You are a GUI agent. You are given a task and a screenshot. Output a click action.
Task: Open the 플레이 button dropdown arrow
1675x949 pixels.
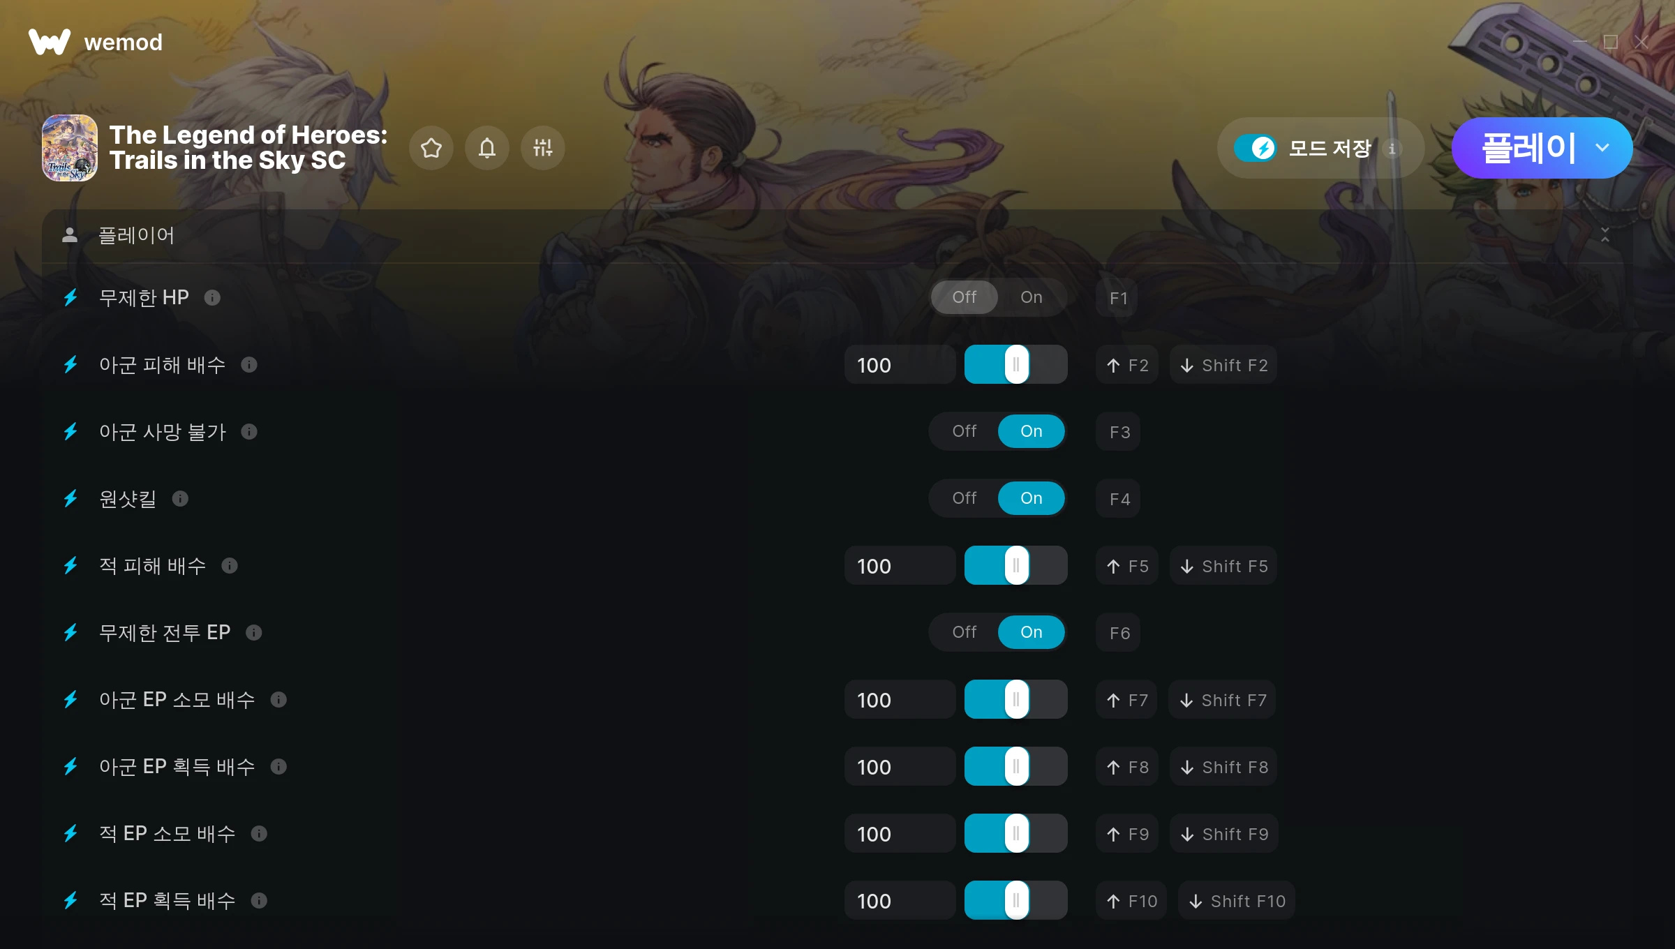coord(1602,148)
